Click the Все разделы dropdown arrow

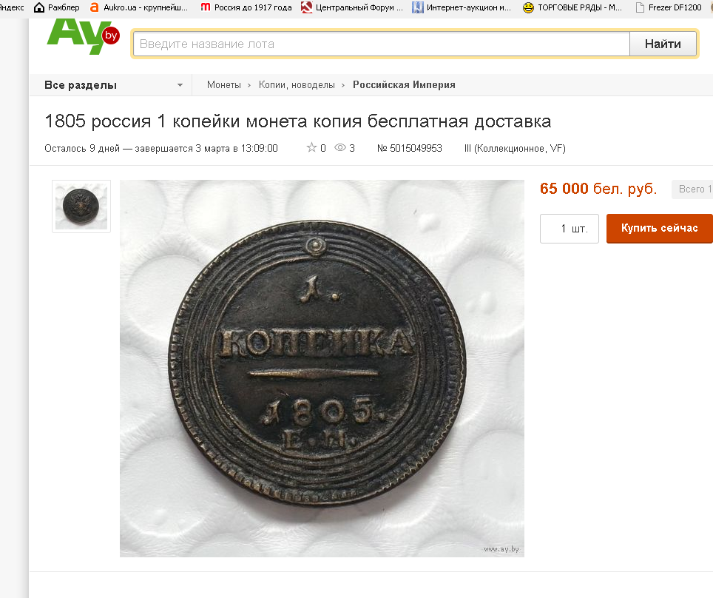click(180, 85)
